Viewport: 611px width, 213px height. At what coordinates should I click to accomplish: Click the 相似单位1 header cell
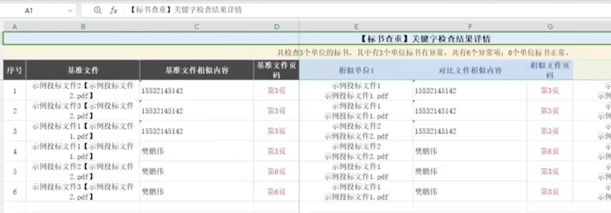[x=356, y=70]
